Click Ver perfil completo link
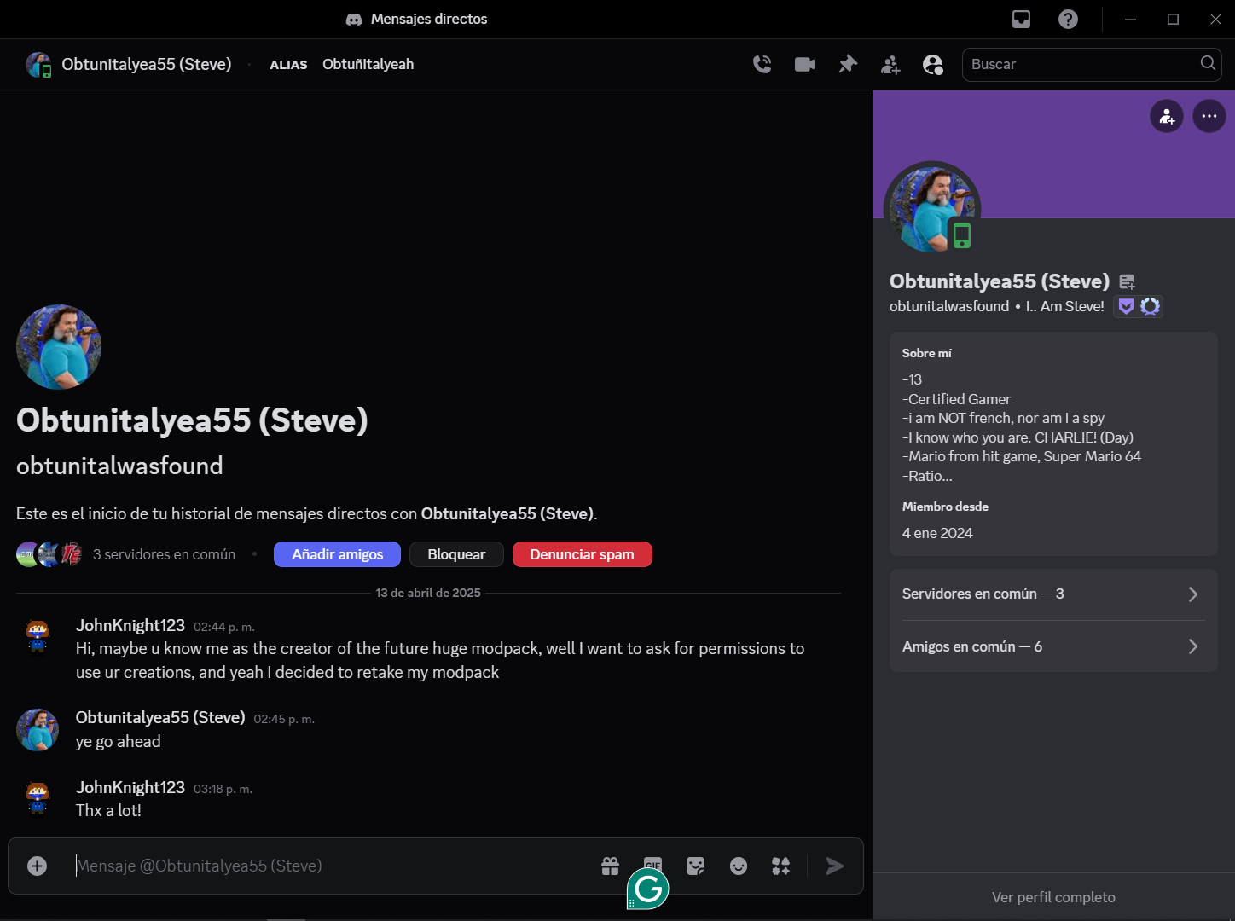Viewport: 1235px width, 921px height. (x=1053, y=897)
